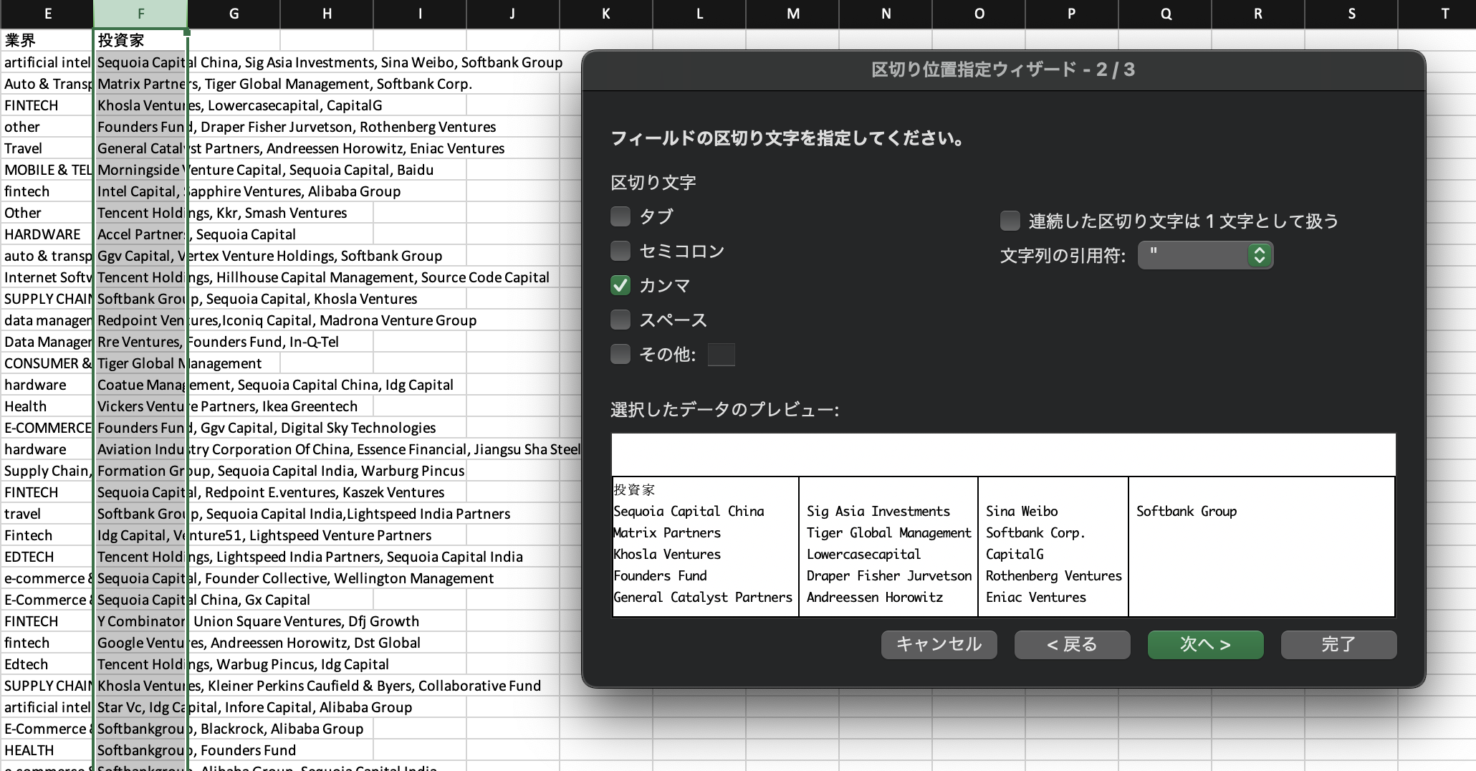Select column P header

[x=1072, y=14]
